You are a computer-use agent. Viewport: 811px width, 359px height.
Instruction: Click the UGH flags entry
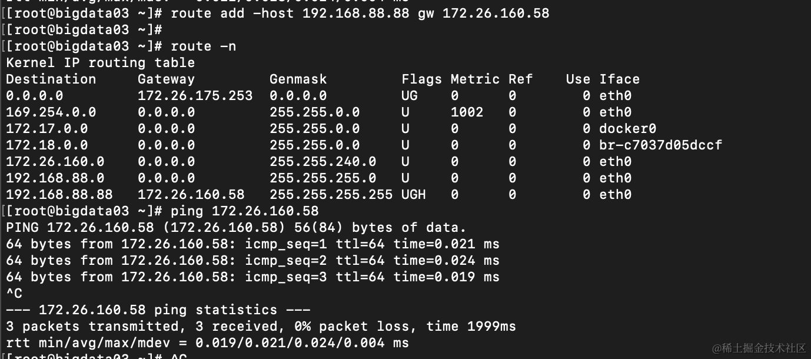(413, 194)
